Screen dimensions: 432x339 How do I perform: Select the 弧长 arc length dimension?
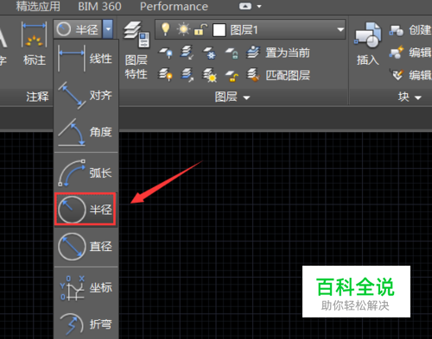(86, 173)
